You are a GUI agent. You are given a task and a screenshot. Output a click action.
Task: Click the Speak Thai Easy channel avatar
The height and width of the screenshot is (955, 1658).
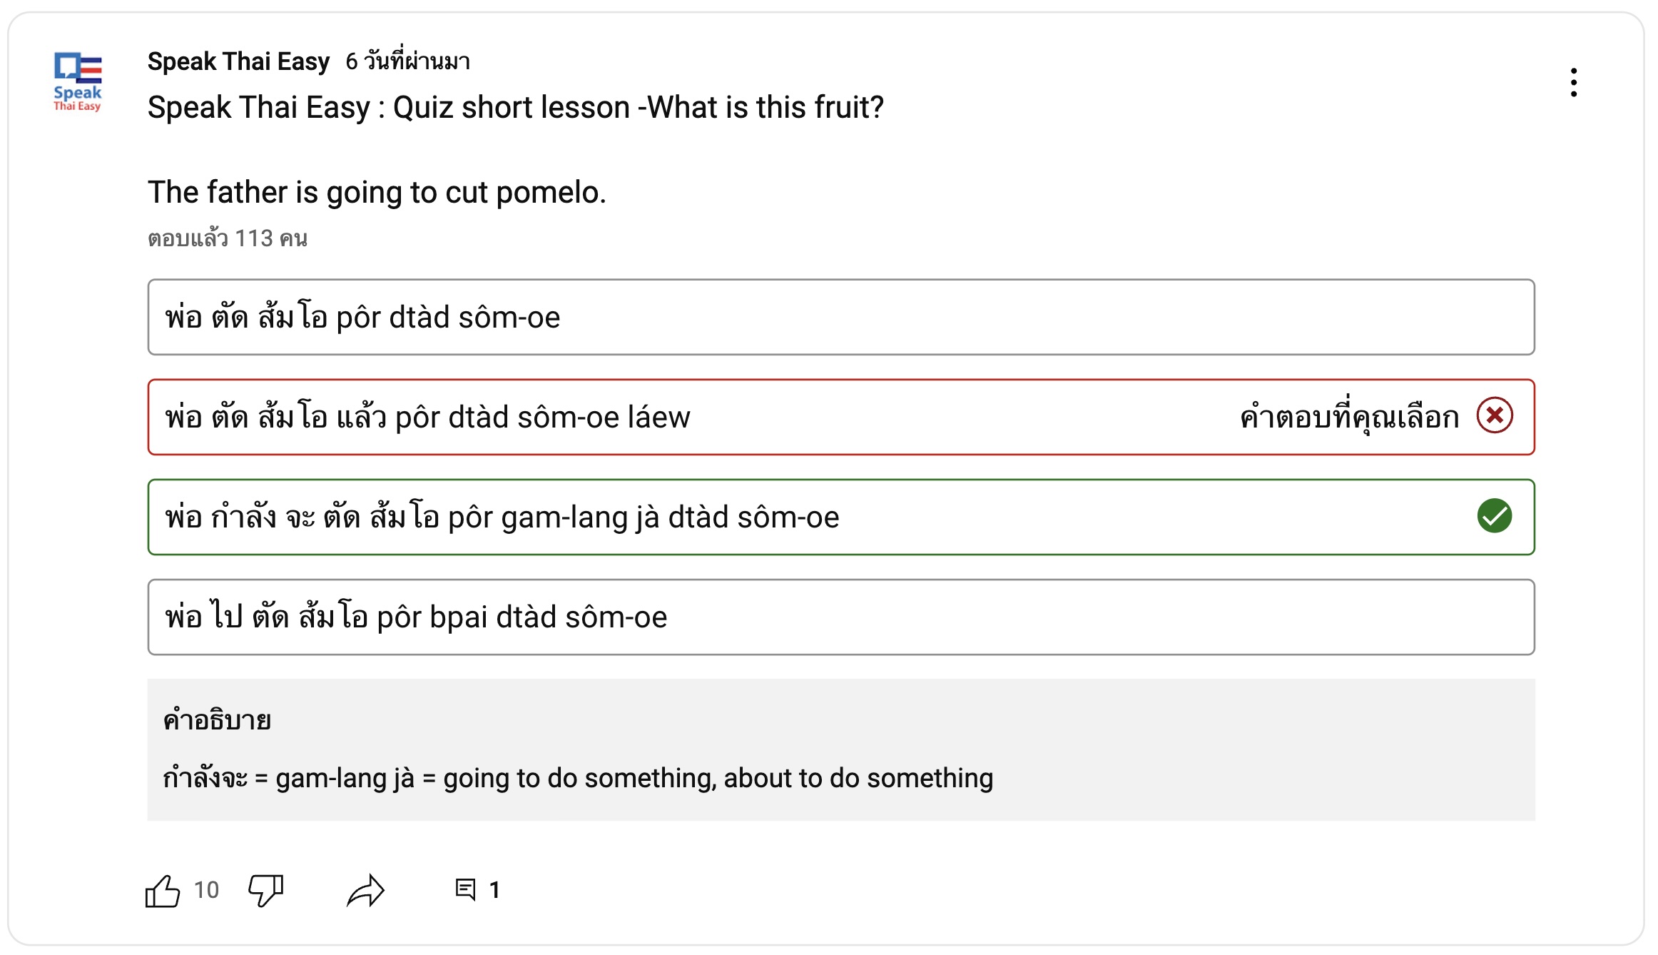coord(78,82)
